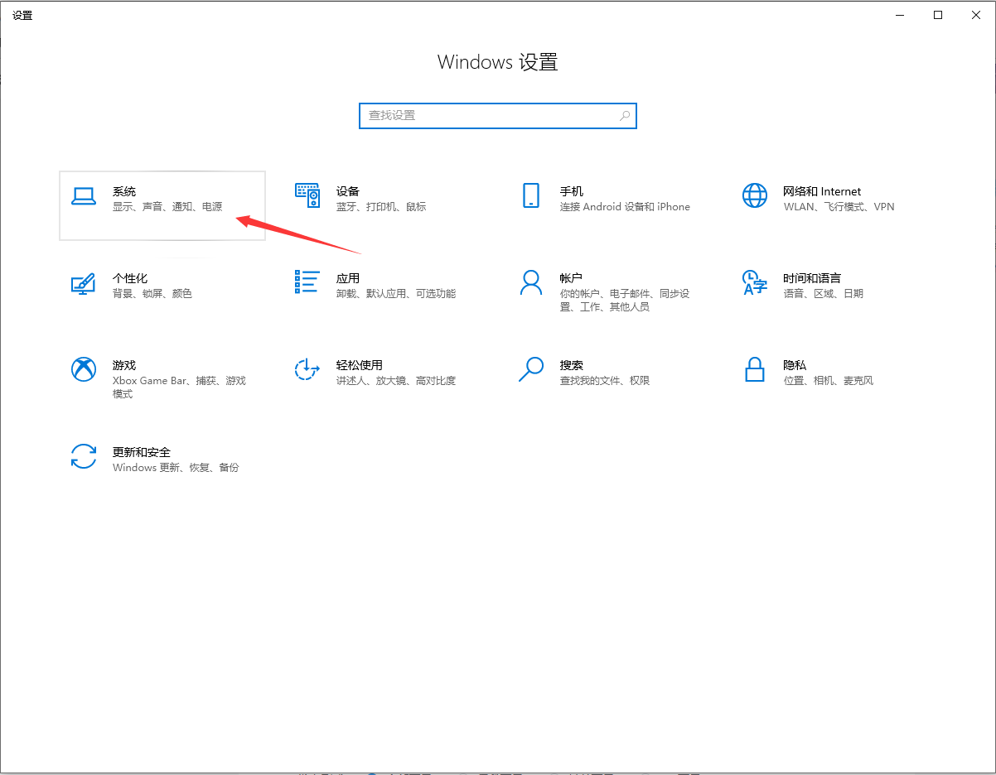The width and height of the screenshot is (996, 775).
Task: Click the magnifier in the search box
Action: 626,116
